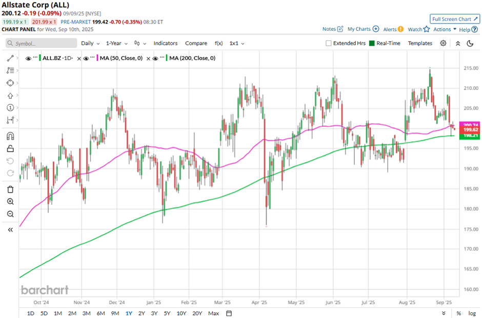Select the 1Y range tab
Viewport: 482px width, 318px height.
129,313
